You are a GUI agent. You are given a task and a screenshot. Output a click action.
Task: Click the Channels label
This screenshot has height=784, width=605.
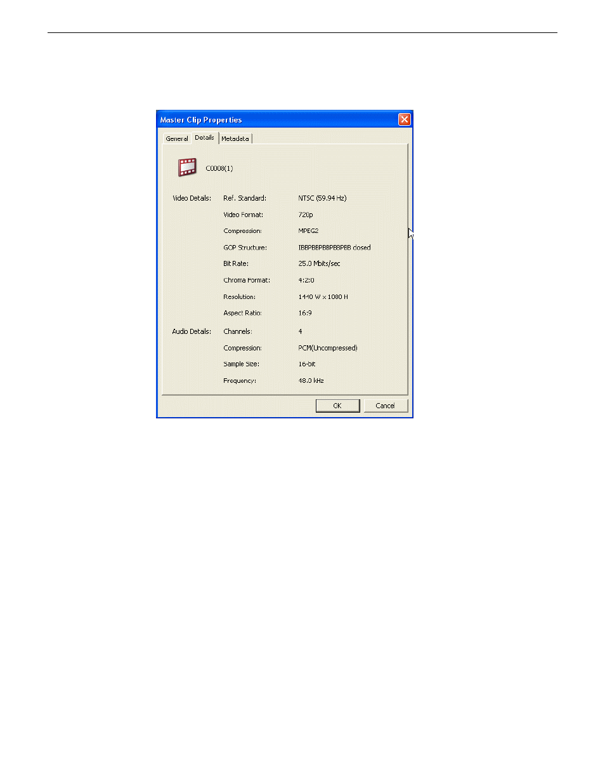[x=238, y=331]
